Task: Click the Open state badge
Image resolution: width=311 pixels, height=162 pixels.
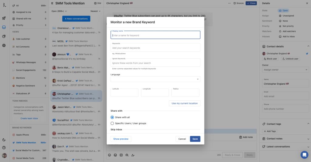Action: 283,11
